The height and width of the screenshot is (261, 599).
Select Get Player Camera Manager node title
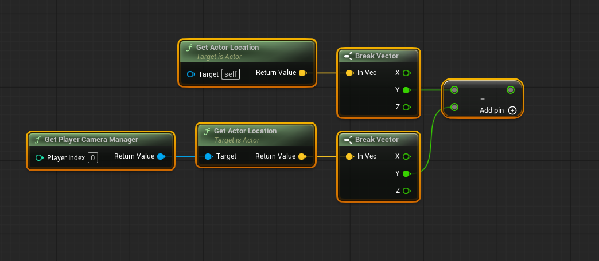click(91, 140)
